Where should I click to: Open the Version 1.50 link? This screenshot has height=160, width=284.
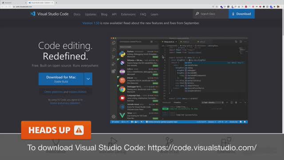[91, 23]
